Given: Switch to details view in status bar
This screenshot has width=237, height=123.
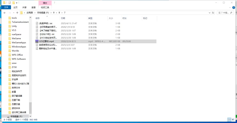Looking at the screenshot, I should pyautogui.click(x=230, y=119).
